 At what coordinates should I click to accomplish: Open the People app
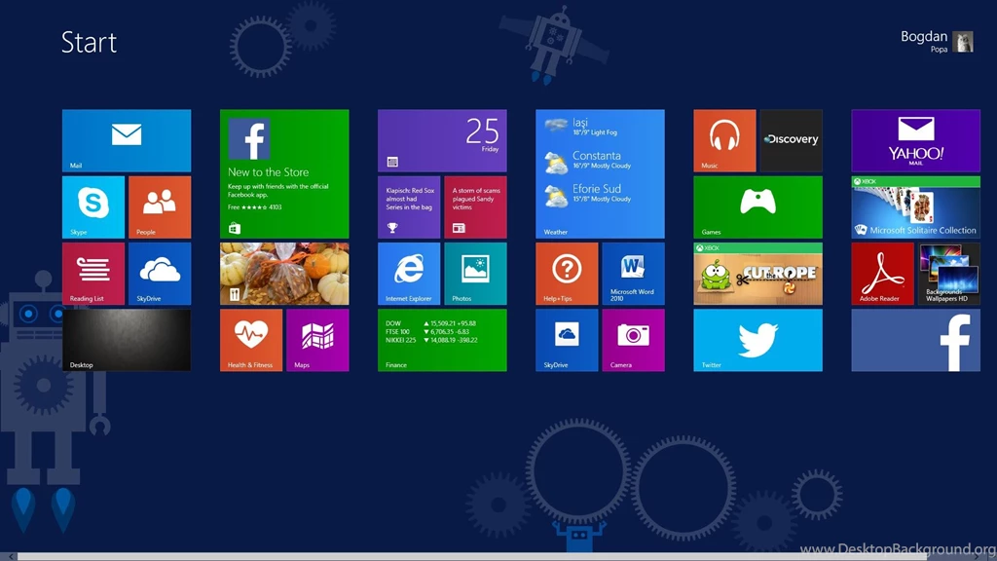(159, 206)
